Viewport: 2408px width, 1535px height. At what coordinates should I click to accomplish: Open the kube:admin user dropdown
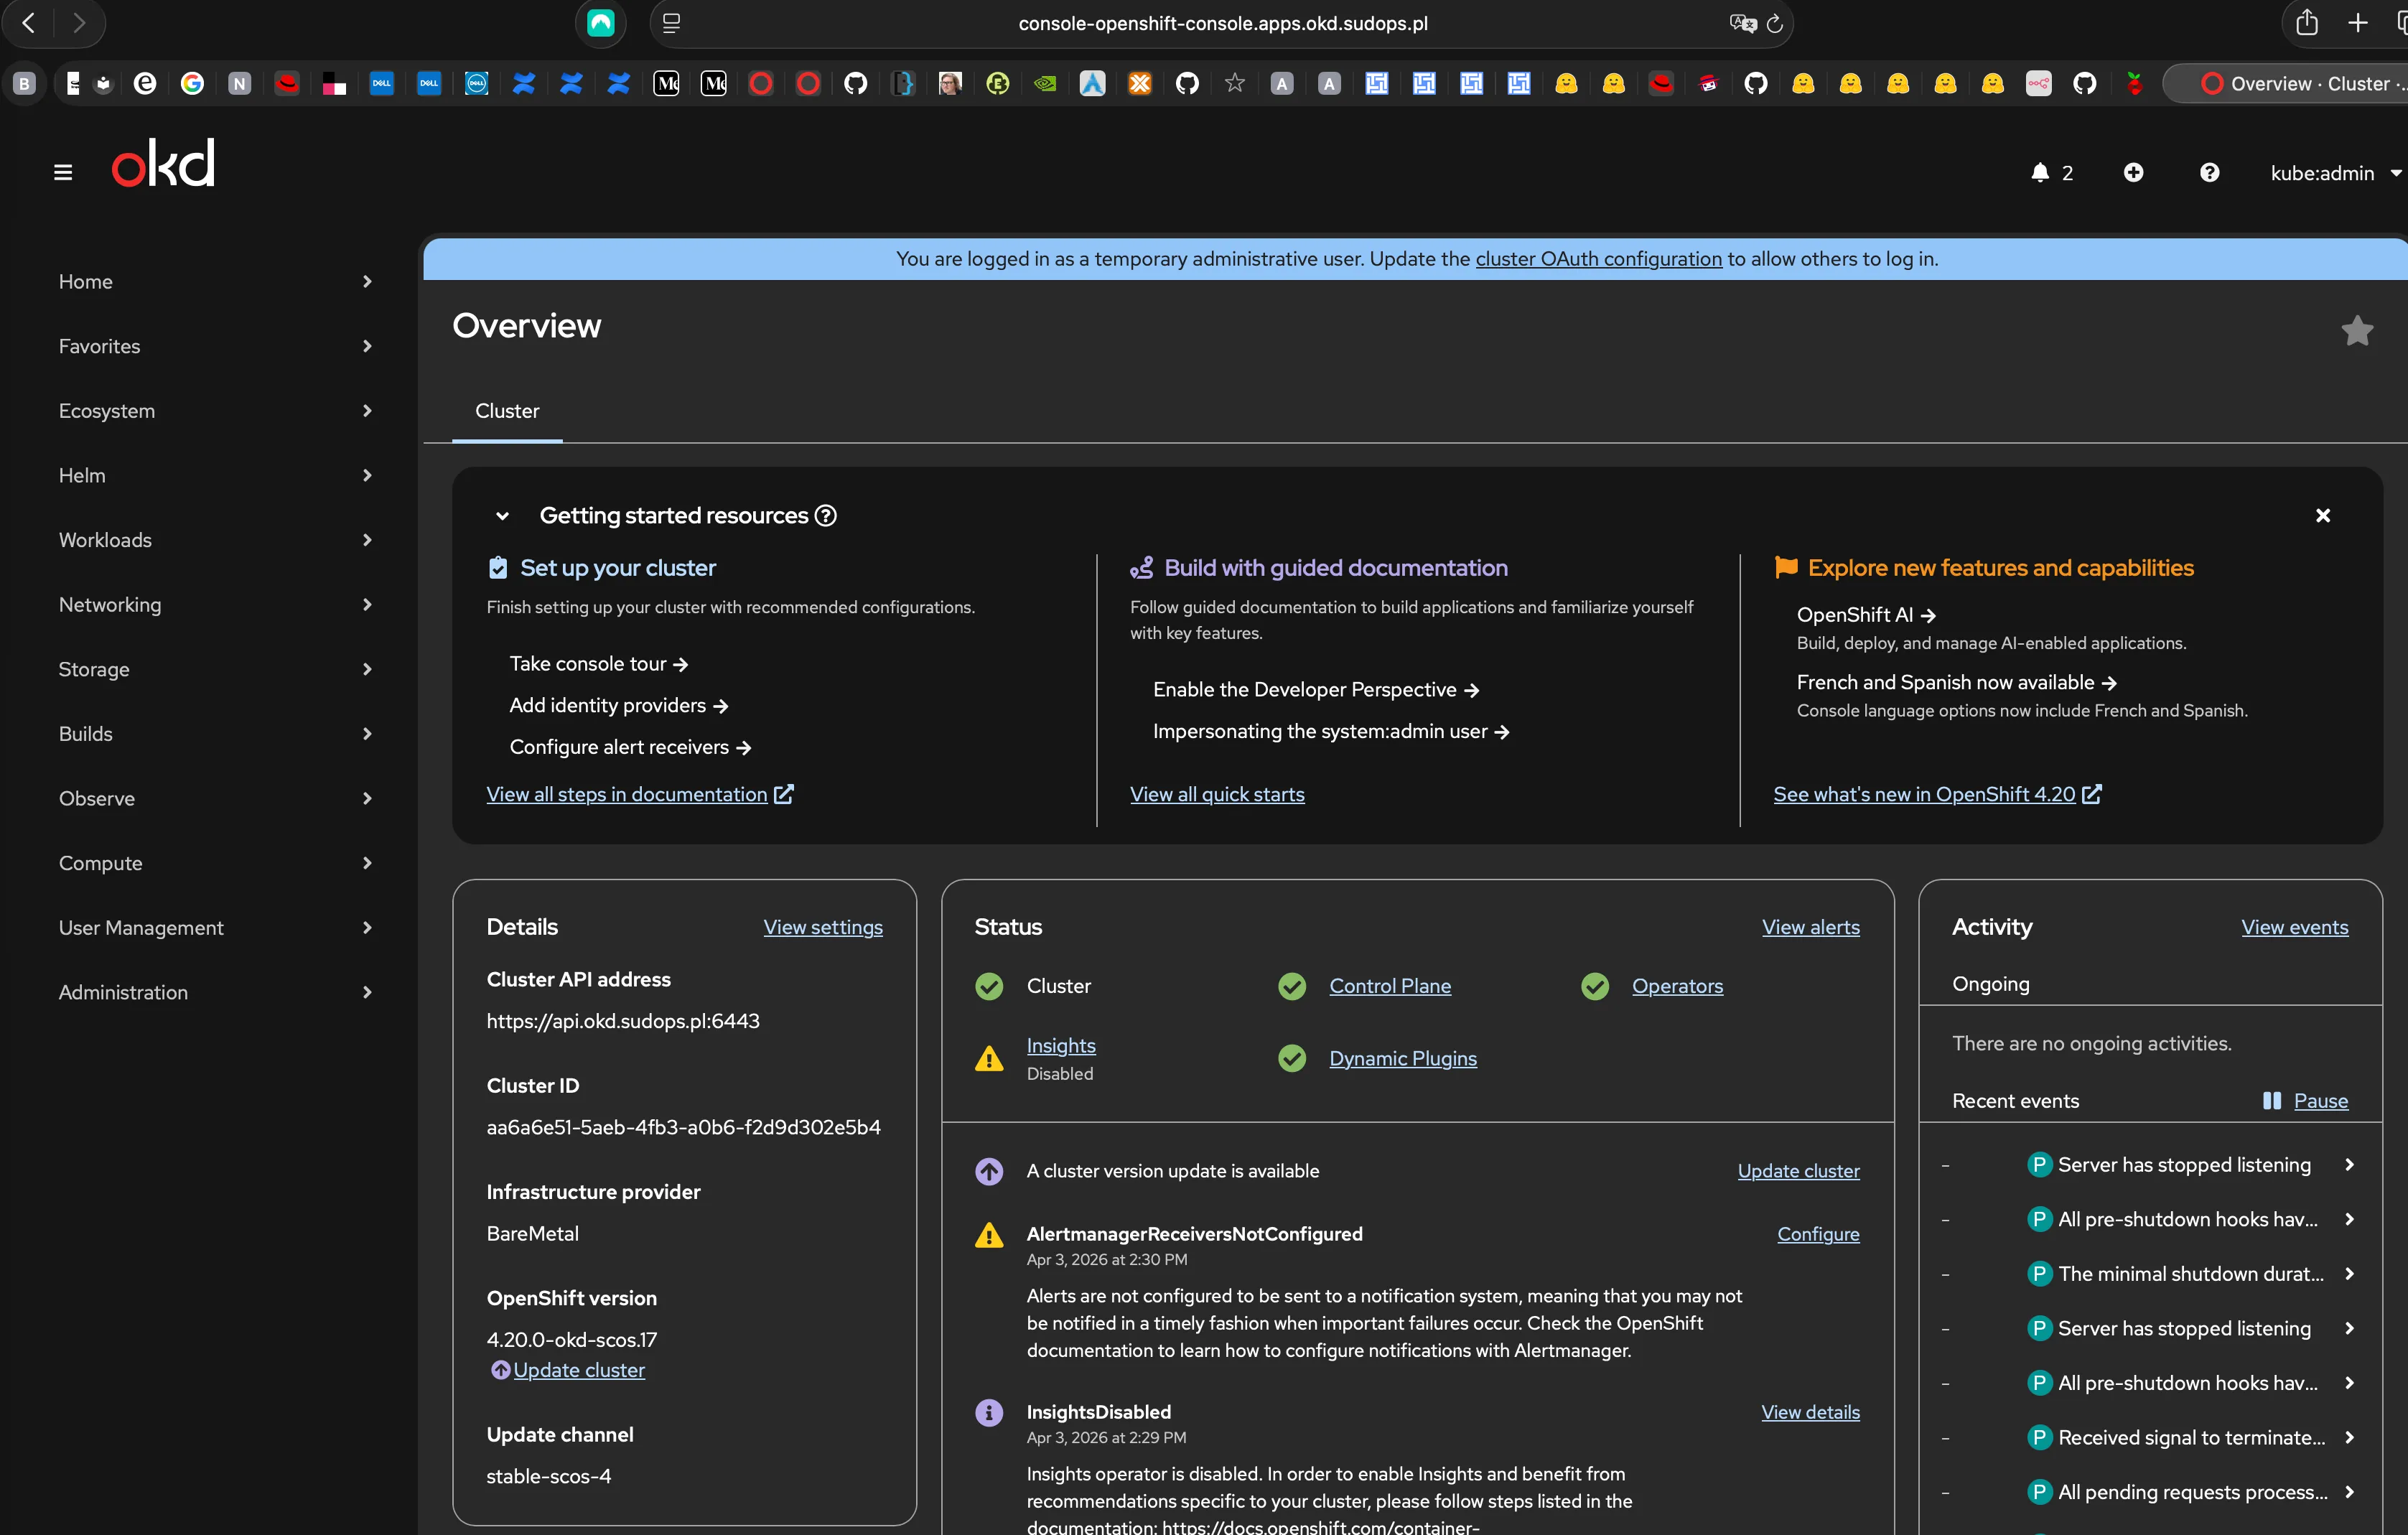tap(2335, 173)
